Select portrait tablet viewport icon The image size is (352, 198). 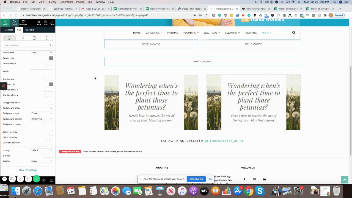pyautogui.click(x=34, y=38)
